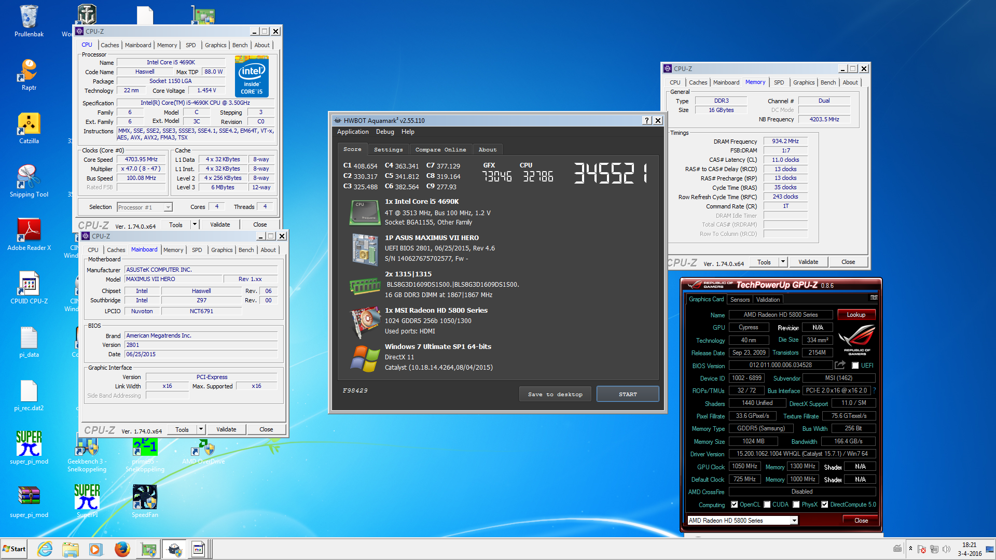
Task: Launch Firefox from the taskbar
Action: click(122, 549)
